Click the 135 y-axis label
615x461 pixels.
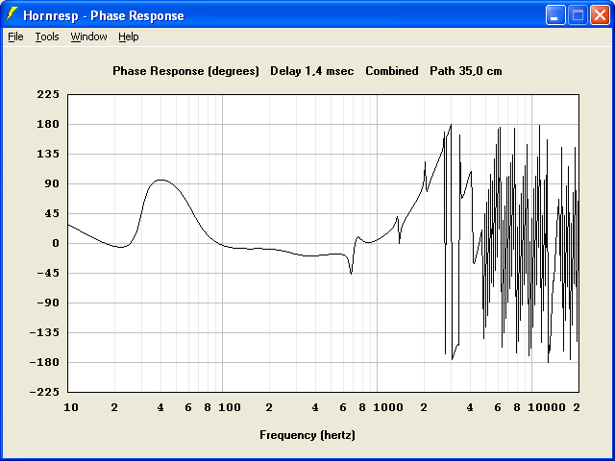click(x=48, y=154)
